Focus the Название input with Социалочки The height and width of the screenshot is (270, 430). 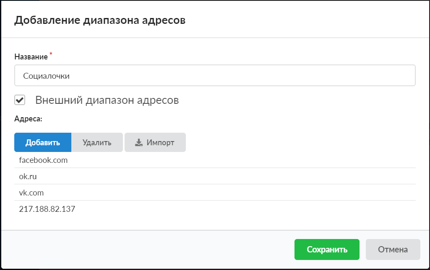point(214,76)
